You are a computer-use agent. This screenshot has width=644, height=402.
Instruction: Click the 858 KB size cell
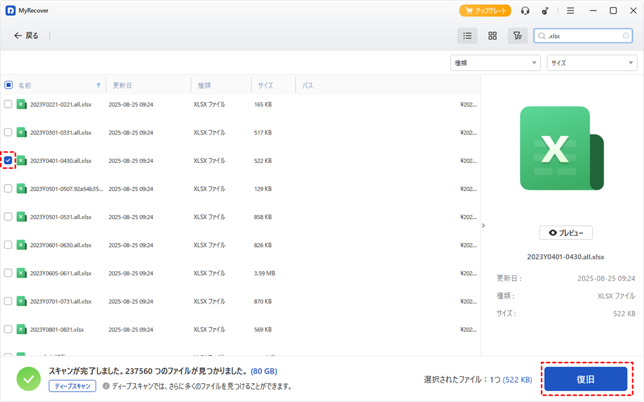pos(263,217)
